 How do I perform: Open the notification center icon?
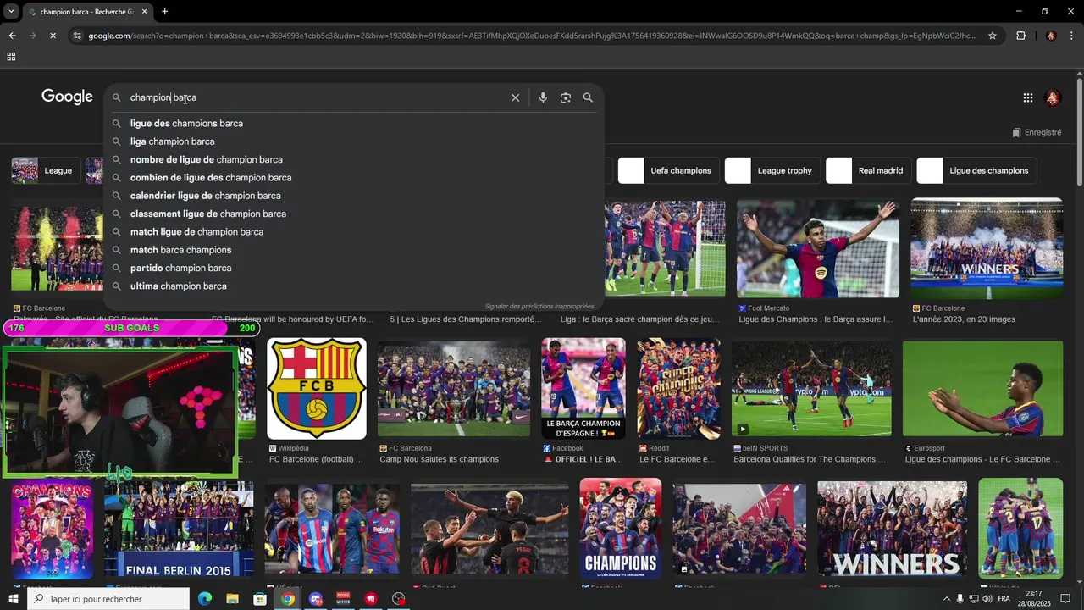click(1065, 599)
